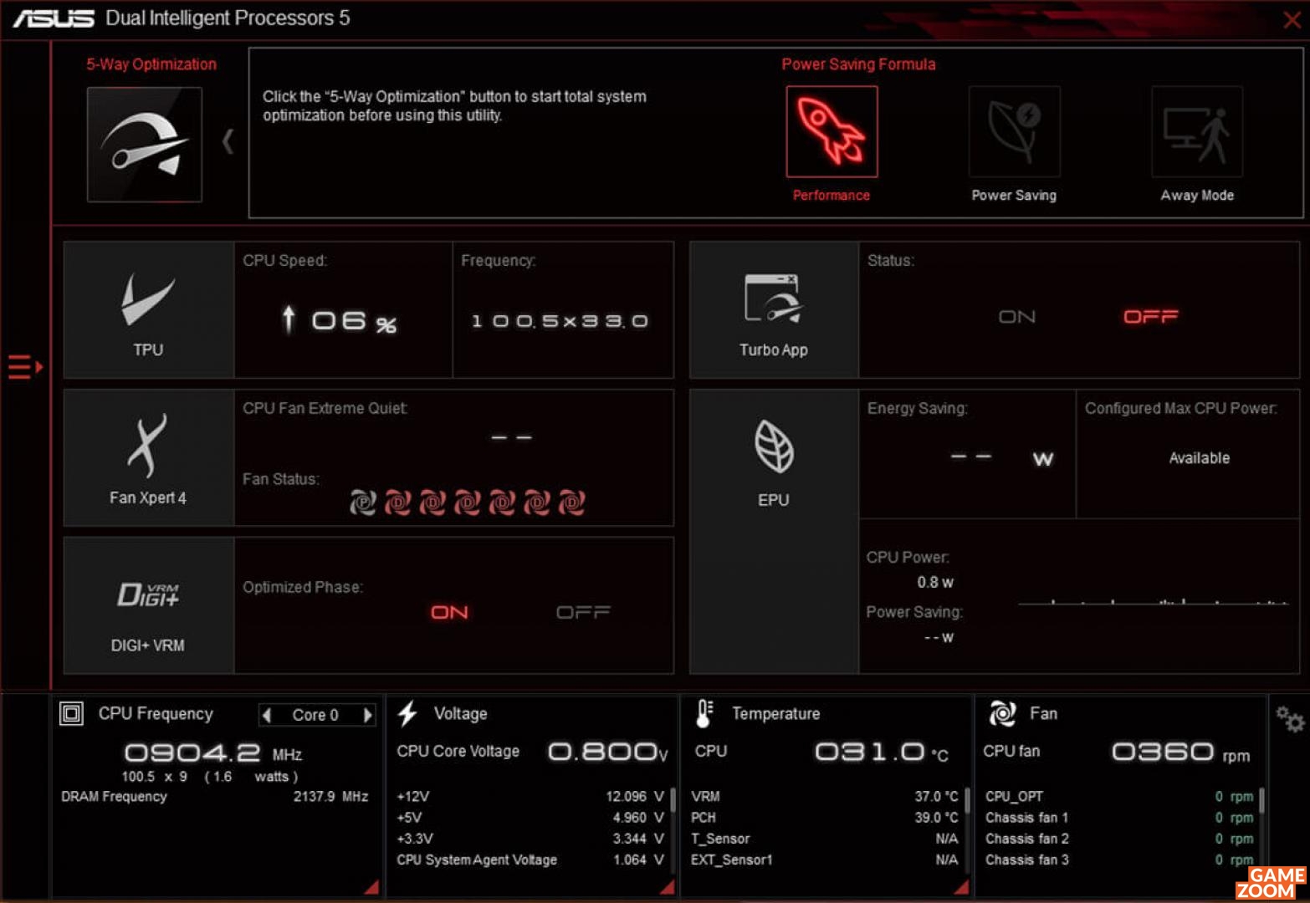
Task: Click the CPU System Agent Voltage row
Action: (530, 860)
